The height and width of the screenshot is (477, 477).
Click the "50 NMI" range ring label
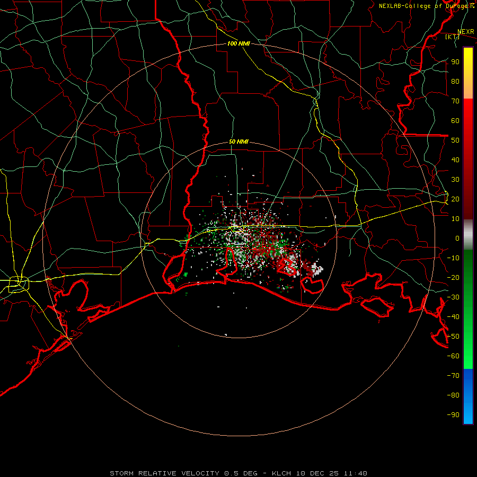pos(238,142)
